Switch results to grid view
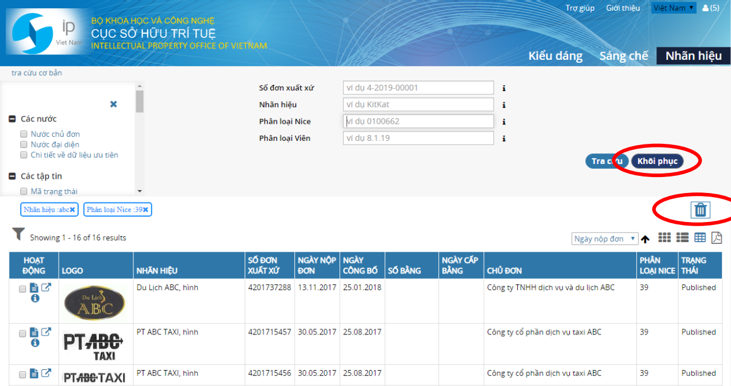The width and height of the screenshot is (731, 386). tap(665, 237)
